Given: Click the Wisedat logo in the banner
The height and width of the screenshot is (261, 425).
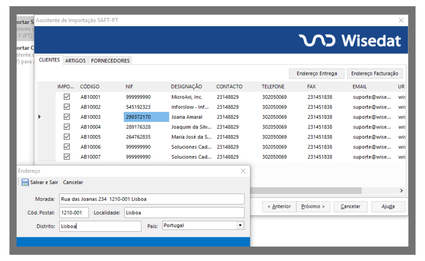Looking at the screenshot, I should 350,41.
